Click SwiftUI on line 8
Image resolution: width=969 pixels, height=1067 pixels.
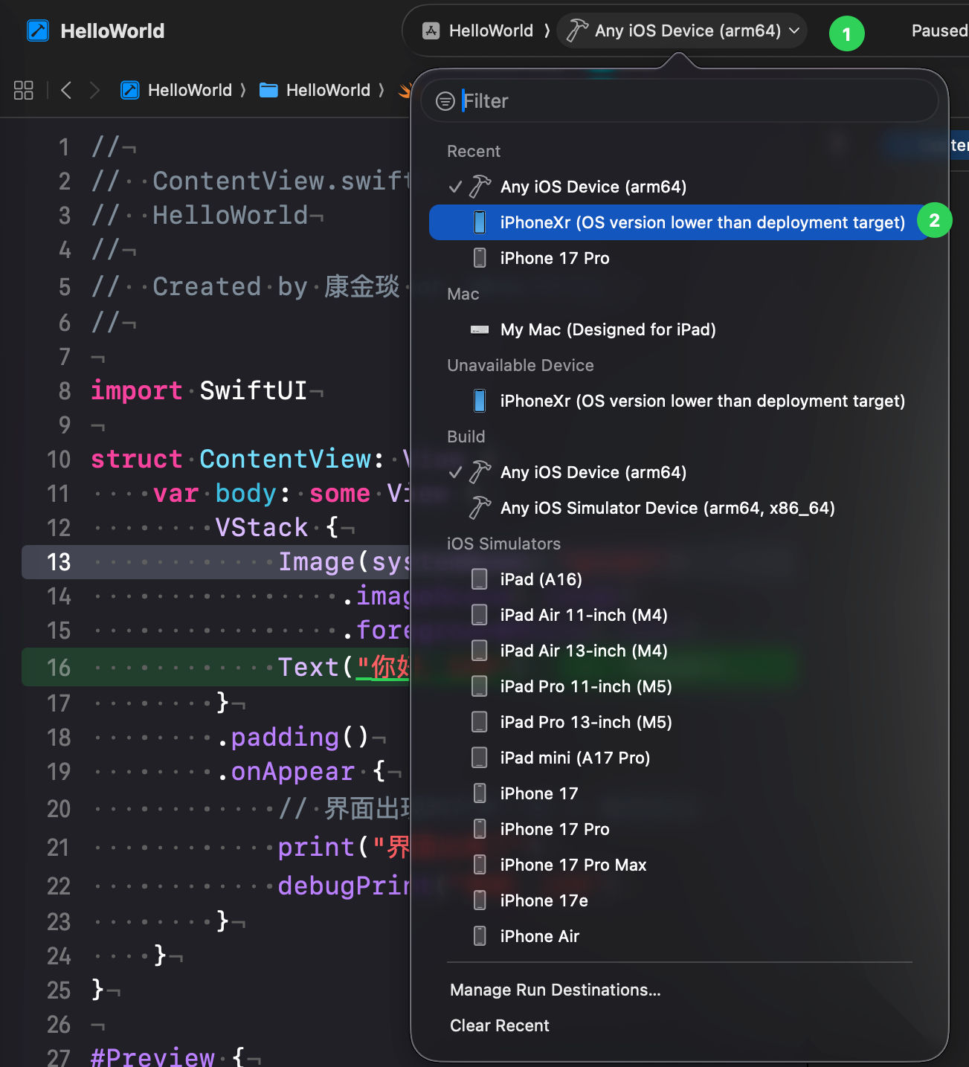tap(254, 390)
